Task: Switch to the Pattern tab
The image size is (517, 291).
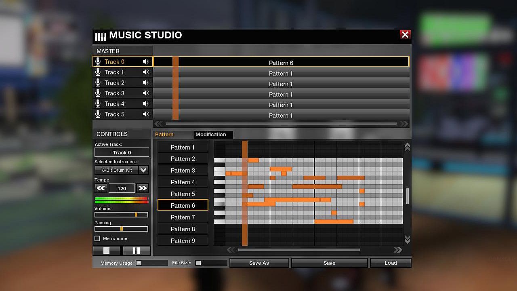Action: tap(164, 135)
